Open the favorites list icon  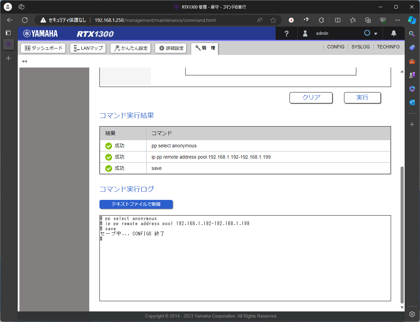point(353,20)
